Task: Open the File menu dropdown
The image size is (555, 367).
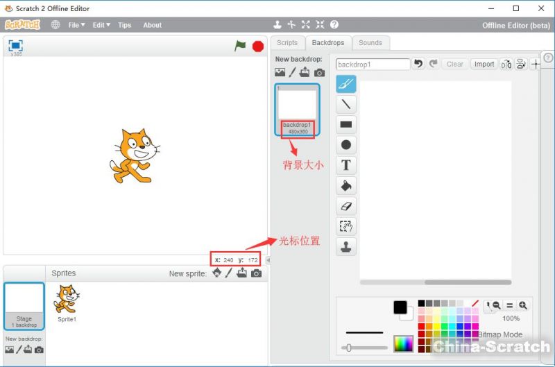Action: pos(76,25)
